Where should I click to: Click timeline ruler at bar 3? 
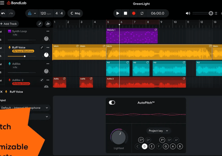[x=82, y=22]
